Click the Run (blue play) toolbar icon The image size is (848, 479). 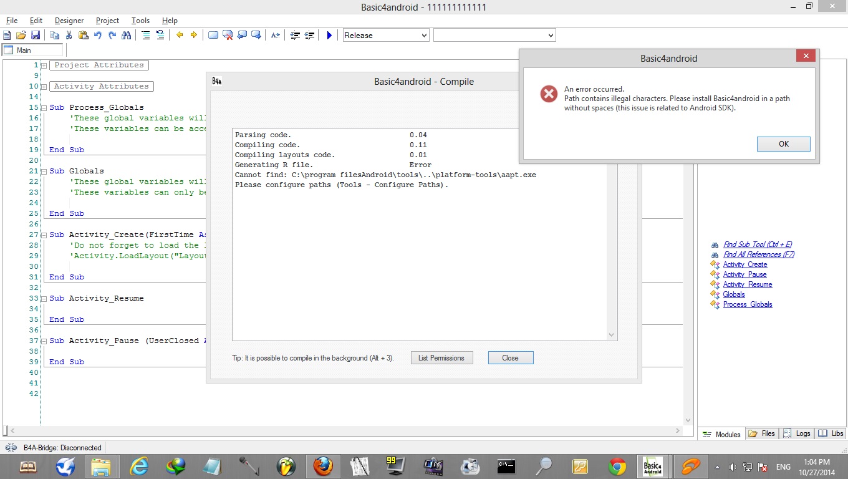[329, 36]
